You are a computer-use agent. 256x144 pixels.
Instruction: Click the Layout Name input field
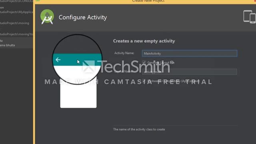click(189, 72)
